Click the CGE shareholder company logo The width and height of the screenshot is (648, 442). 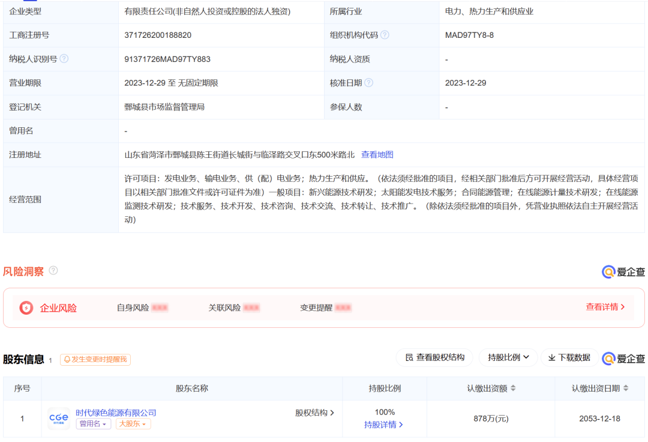[x=58, y=418]
